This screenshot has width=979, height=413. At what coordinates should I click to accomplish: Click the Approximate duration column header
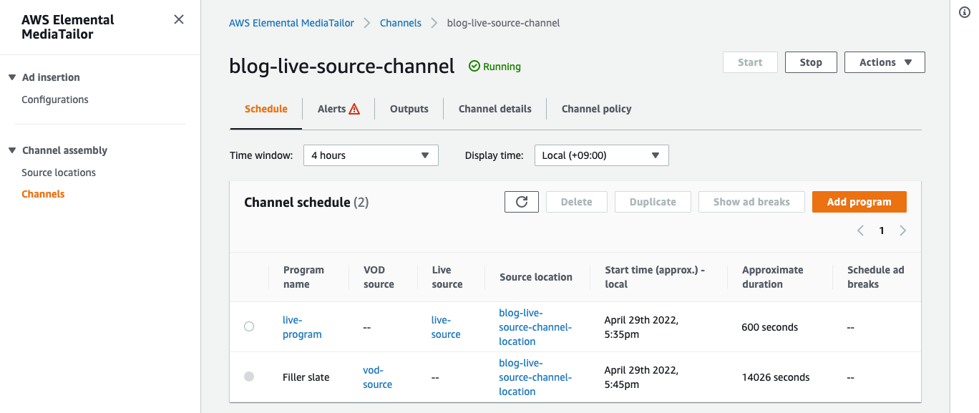click(772, 277)
